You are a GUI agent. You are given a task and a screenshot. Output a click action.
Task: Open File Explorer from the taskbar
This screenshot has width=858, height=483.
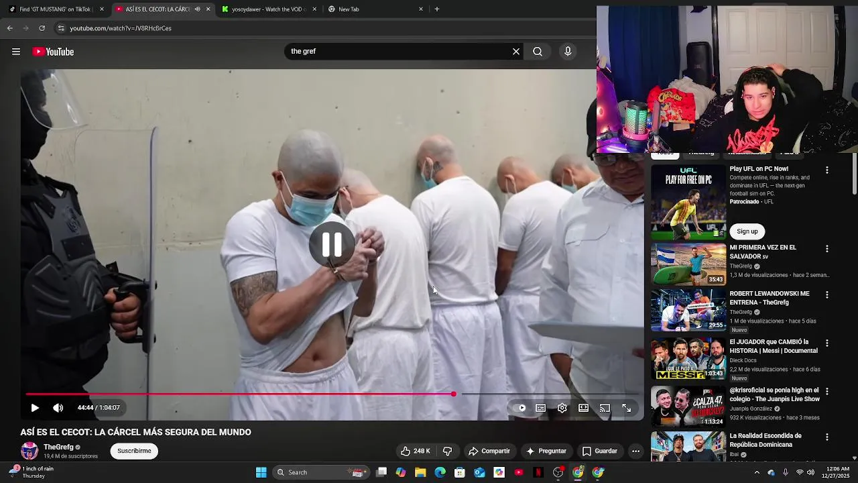pos(420,472)
